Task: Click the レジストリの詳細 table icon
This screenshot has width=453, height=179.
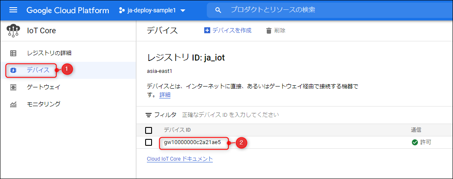Action: coord(13,53)
